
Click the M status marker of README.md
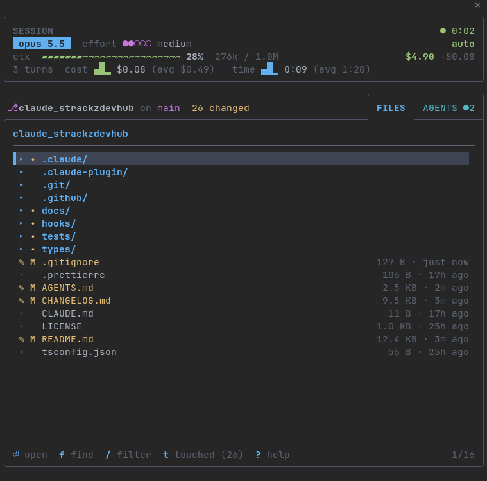coord(33,339)
